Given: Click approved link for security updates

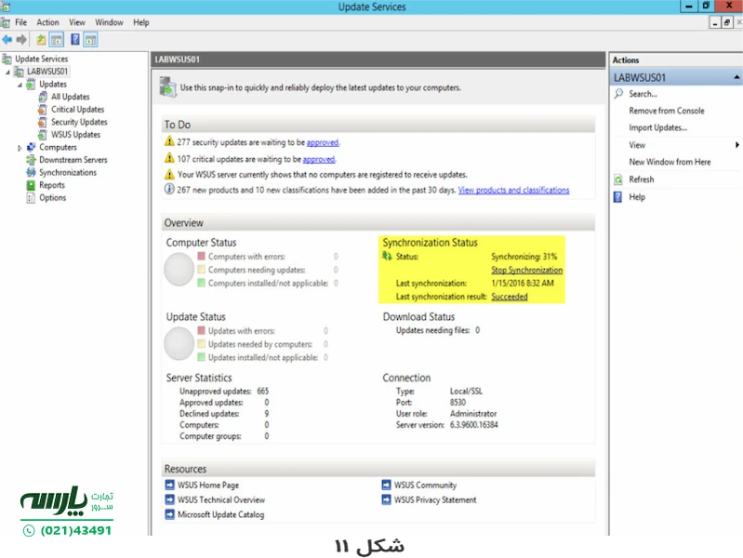Looking at the screenshot, I should (323, 142).
